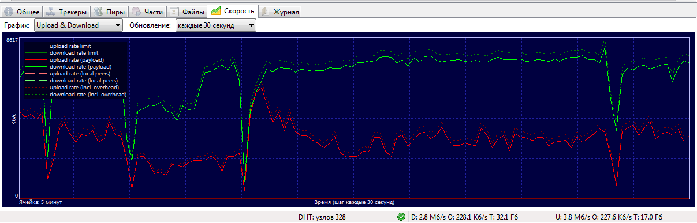Click the Кб/с vertical axis label
697x223 pixels.
[13, 119]
